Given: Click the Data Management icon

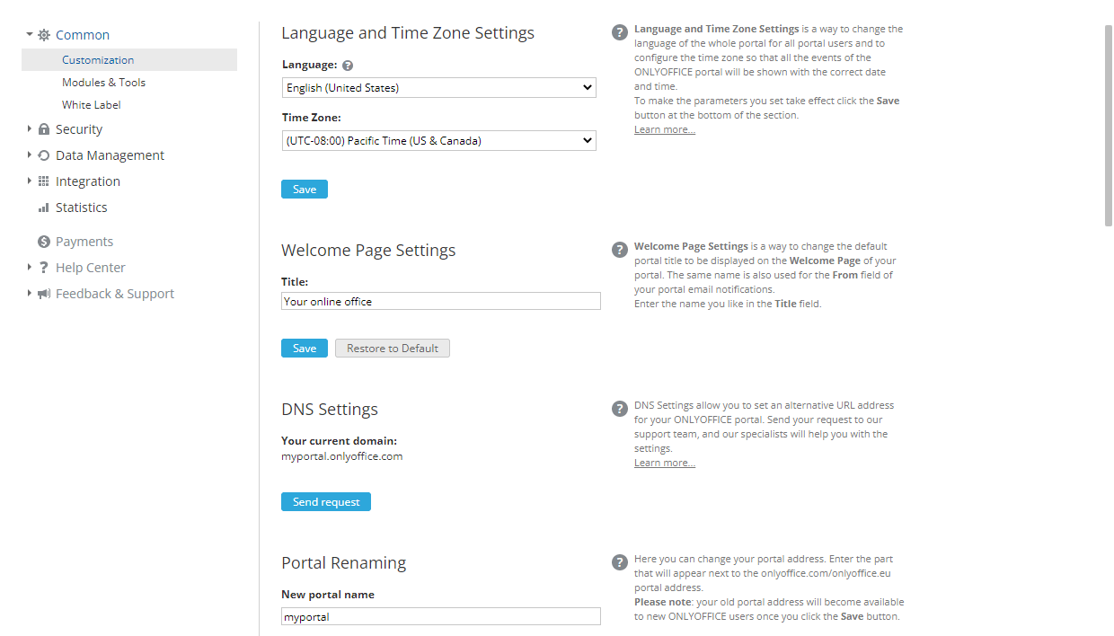Looking at the screenshot, I should pos(42,155).
